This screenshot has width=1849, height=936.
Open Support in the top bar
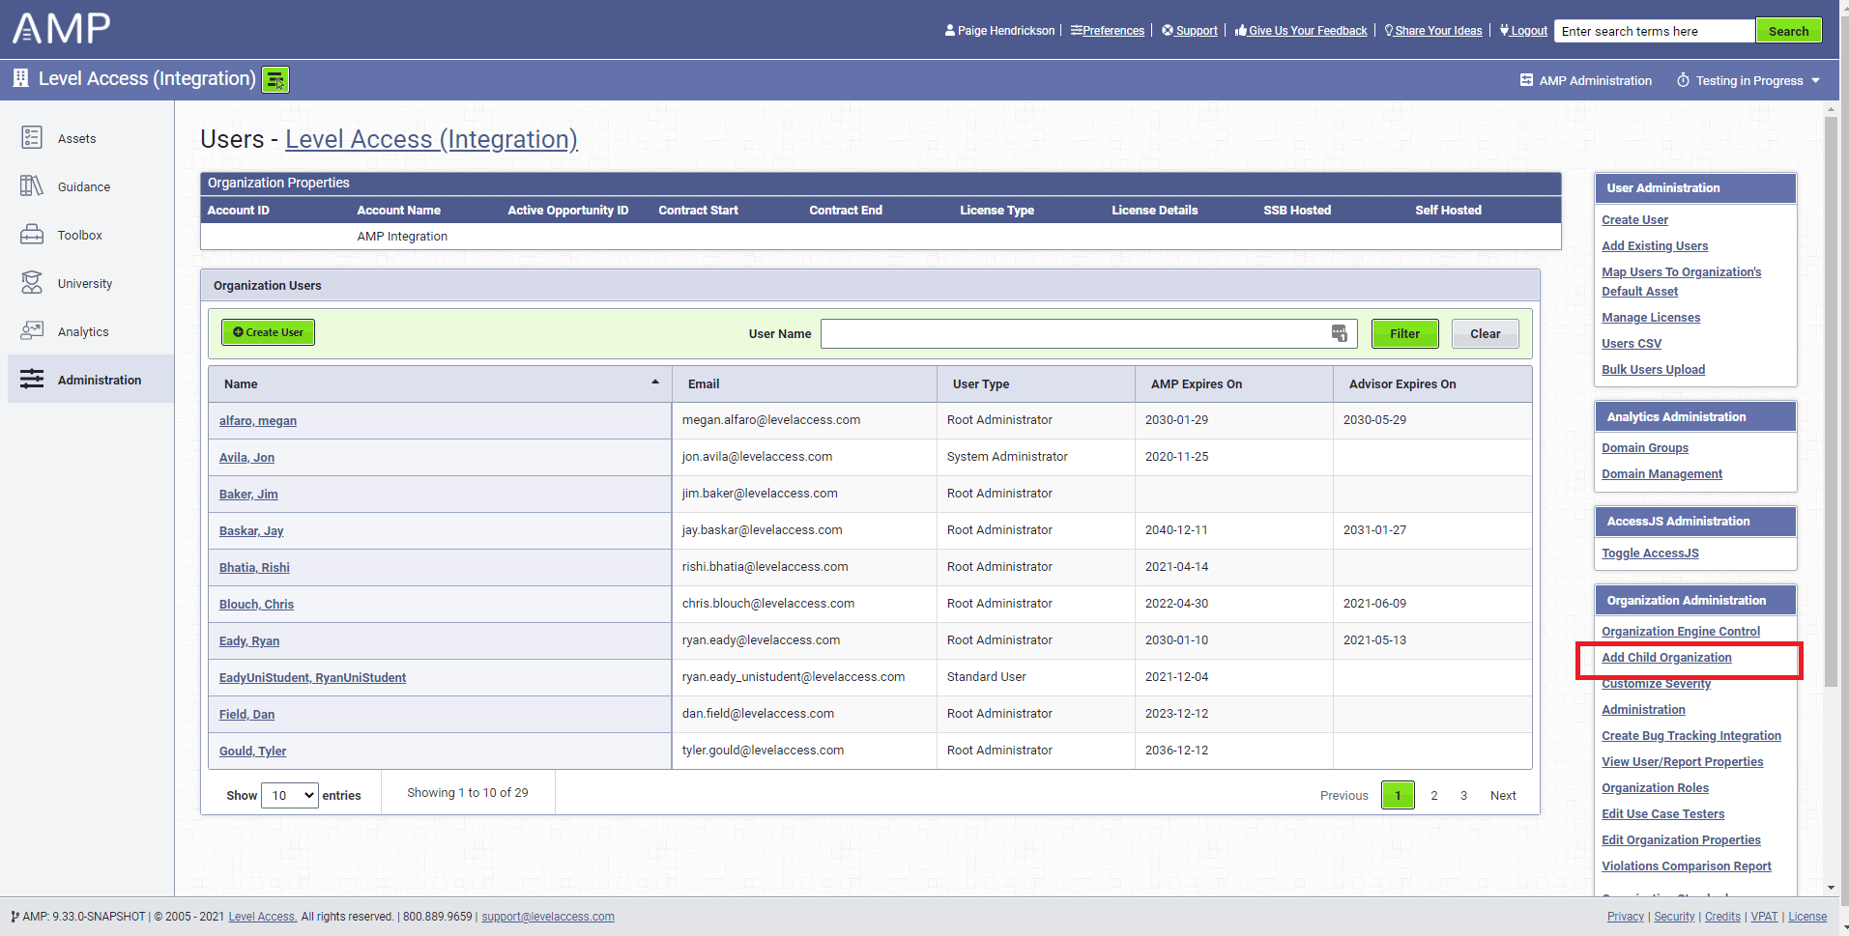pos(1190,31)
